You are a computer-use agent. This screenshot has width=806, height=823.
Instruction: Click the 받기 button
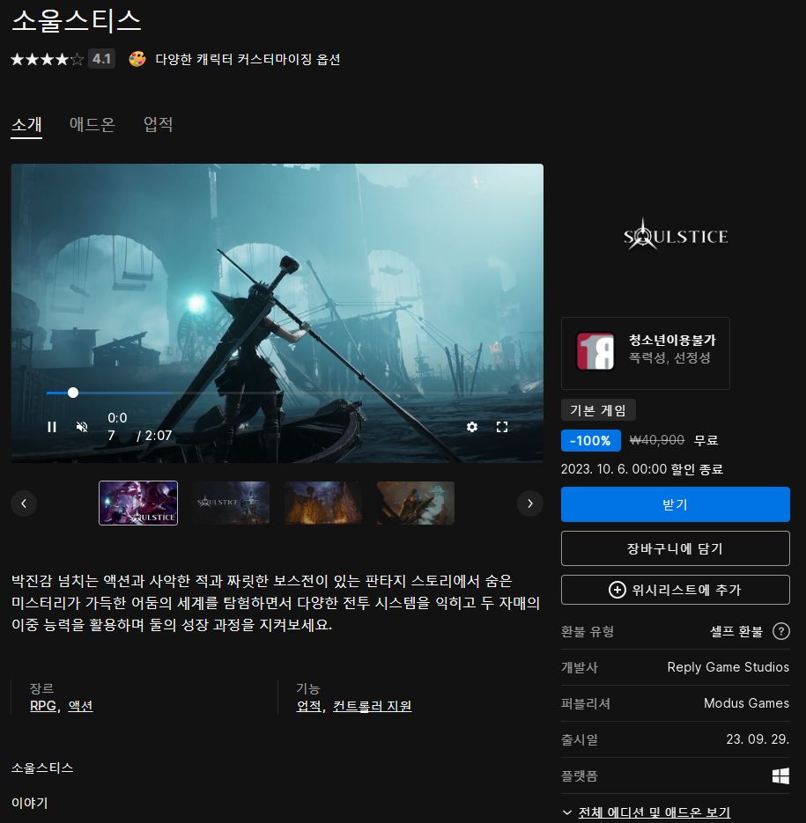(675, 504)
